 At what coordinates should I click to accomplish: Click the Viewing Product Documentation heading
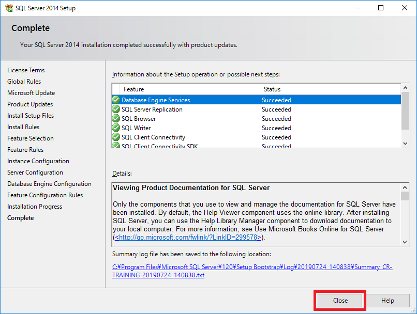point(191,187)
